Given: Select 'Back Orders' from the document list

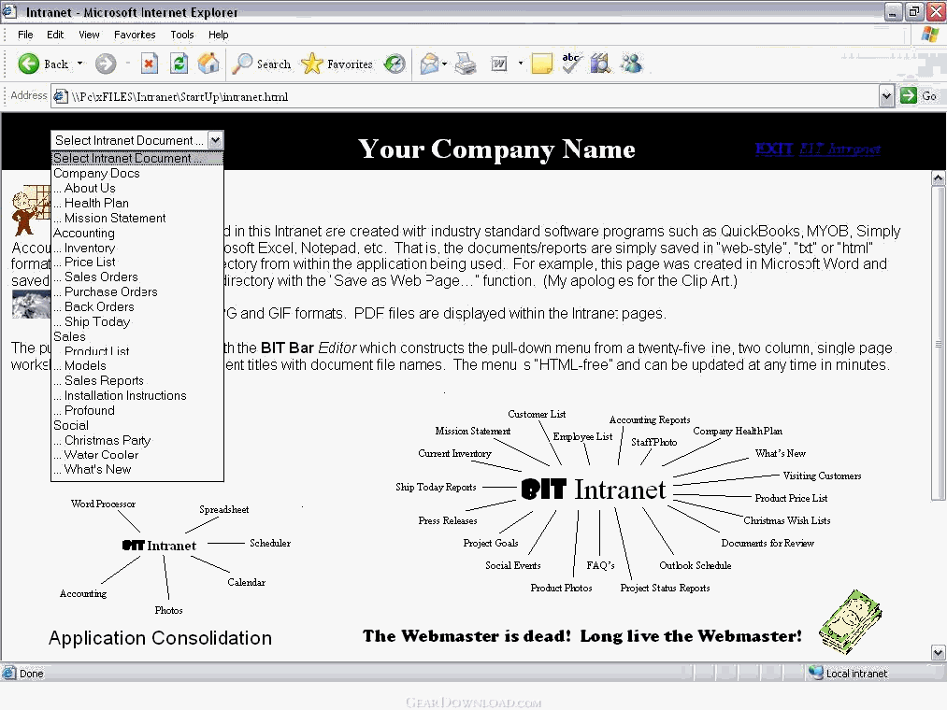Looking at the screenshot, I should 137,306.
